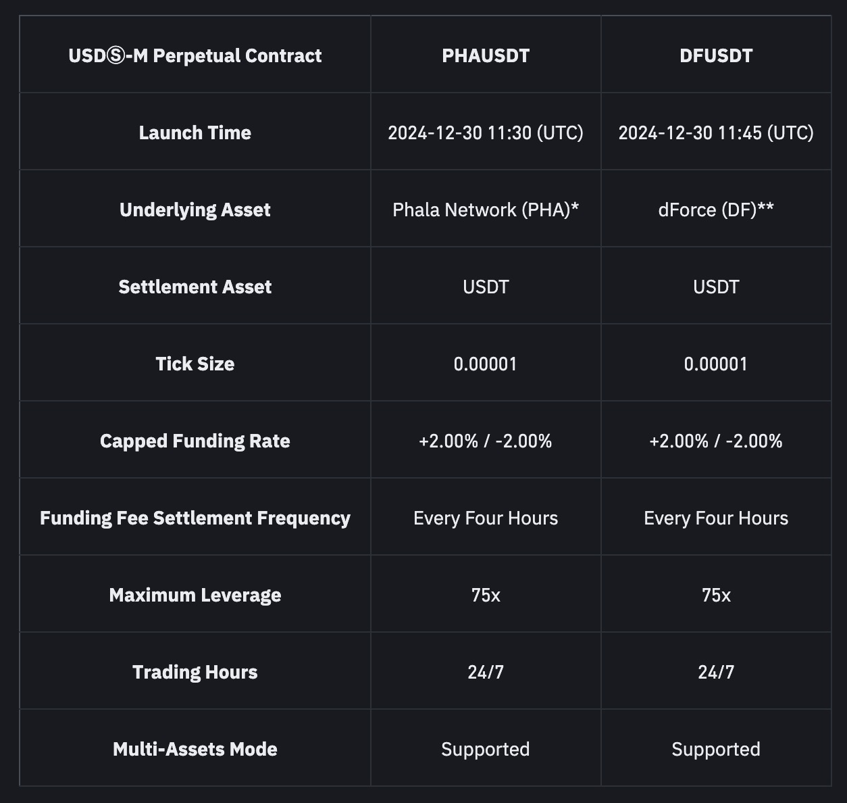Click the Tick Size row label

[195, 364]
